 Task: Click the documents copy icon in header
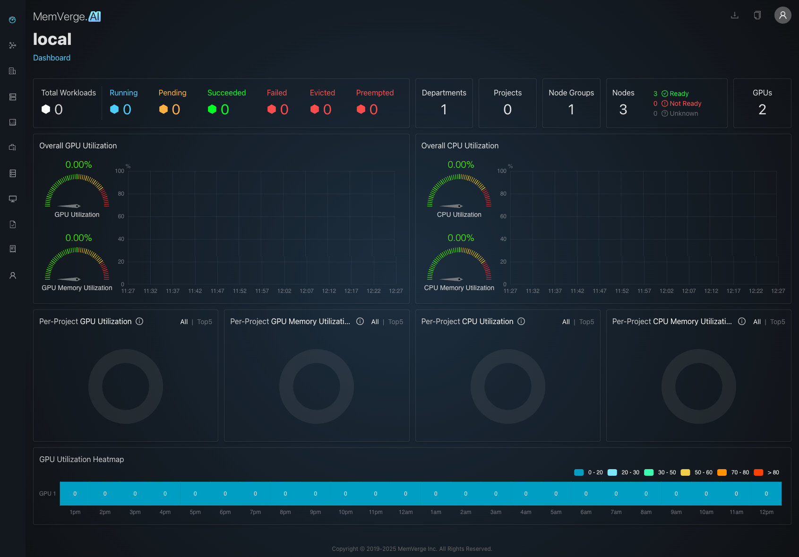click(x=757, y=15)
